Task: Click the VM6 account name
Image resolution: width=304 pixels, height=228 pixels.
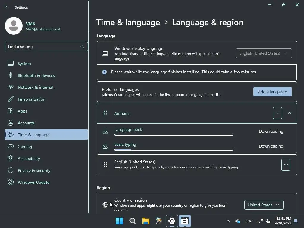Action: [31, 24]
